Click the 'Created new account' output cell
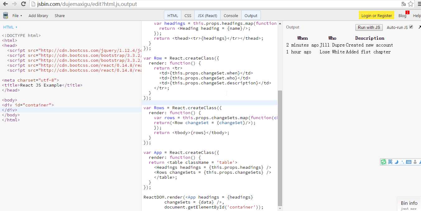Screen dimensions: 421x211 [369, 45]
